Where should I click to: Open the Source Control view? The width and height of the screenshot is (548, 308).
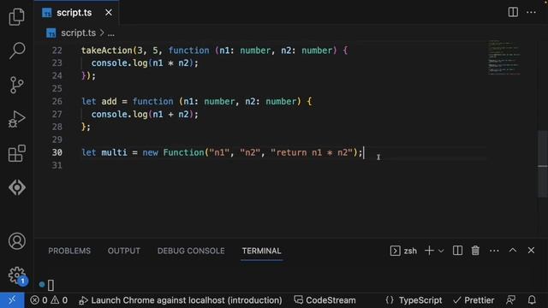point(17,85)
